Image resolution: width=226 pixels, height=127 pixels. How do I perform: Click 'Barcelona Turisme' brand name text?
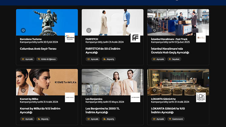click(31, 39)
